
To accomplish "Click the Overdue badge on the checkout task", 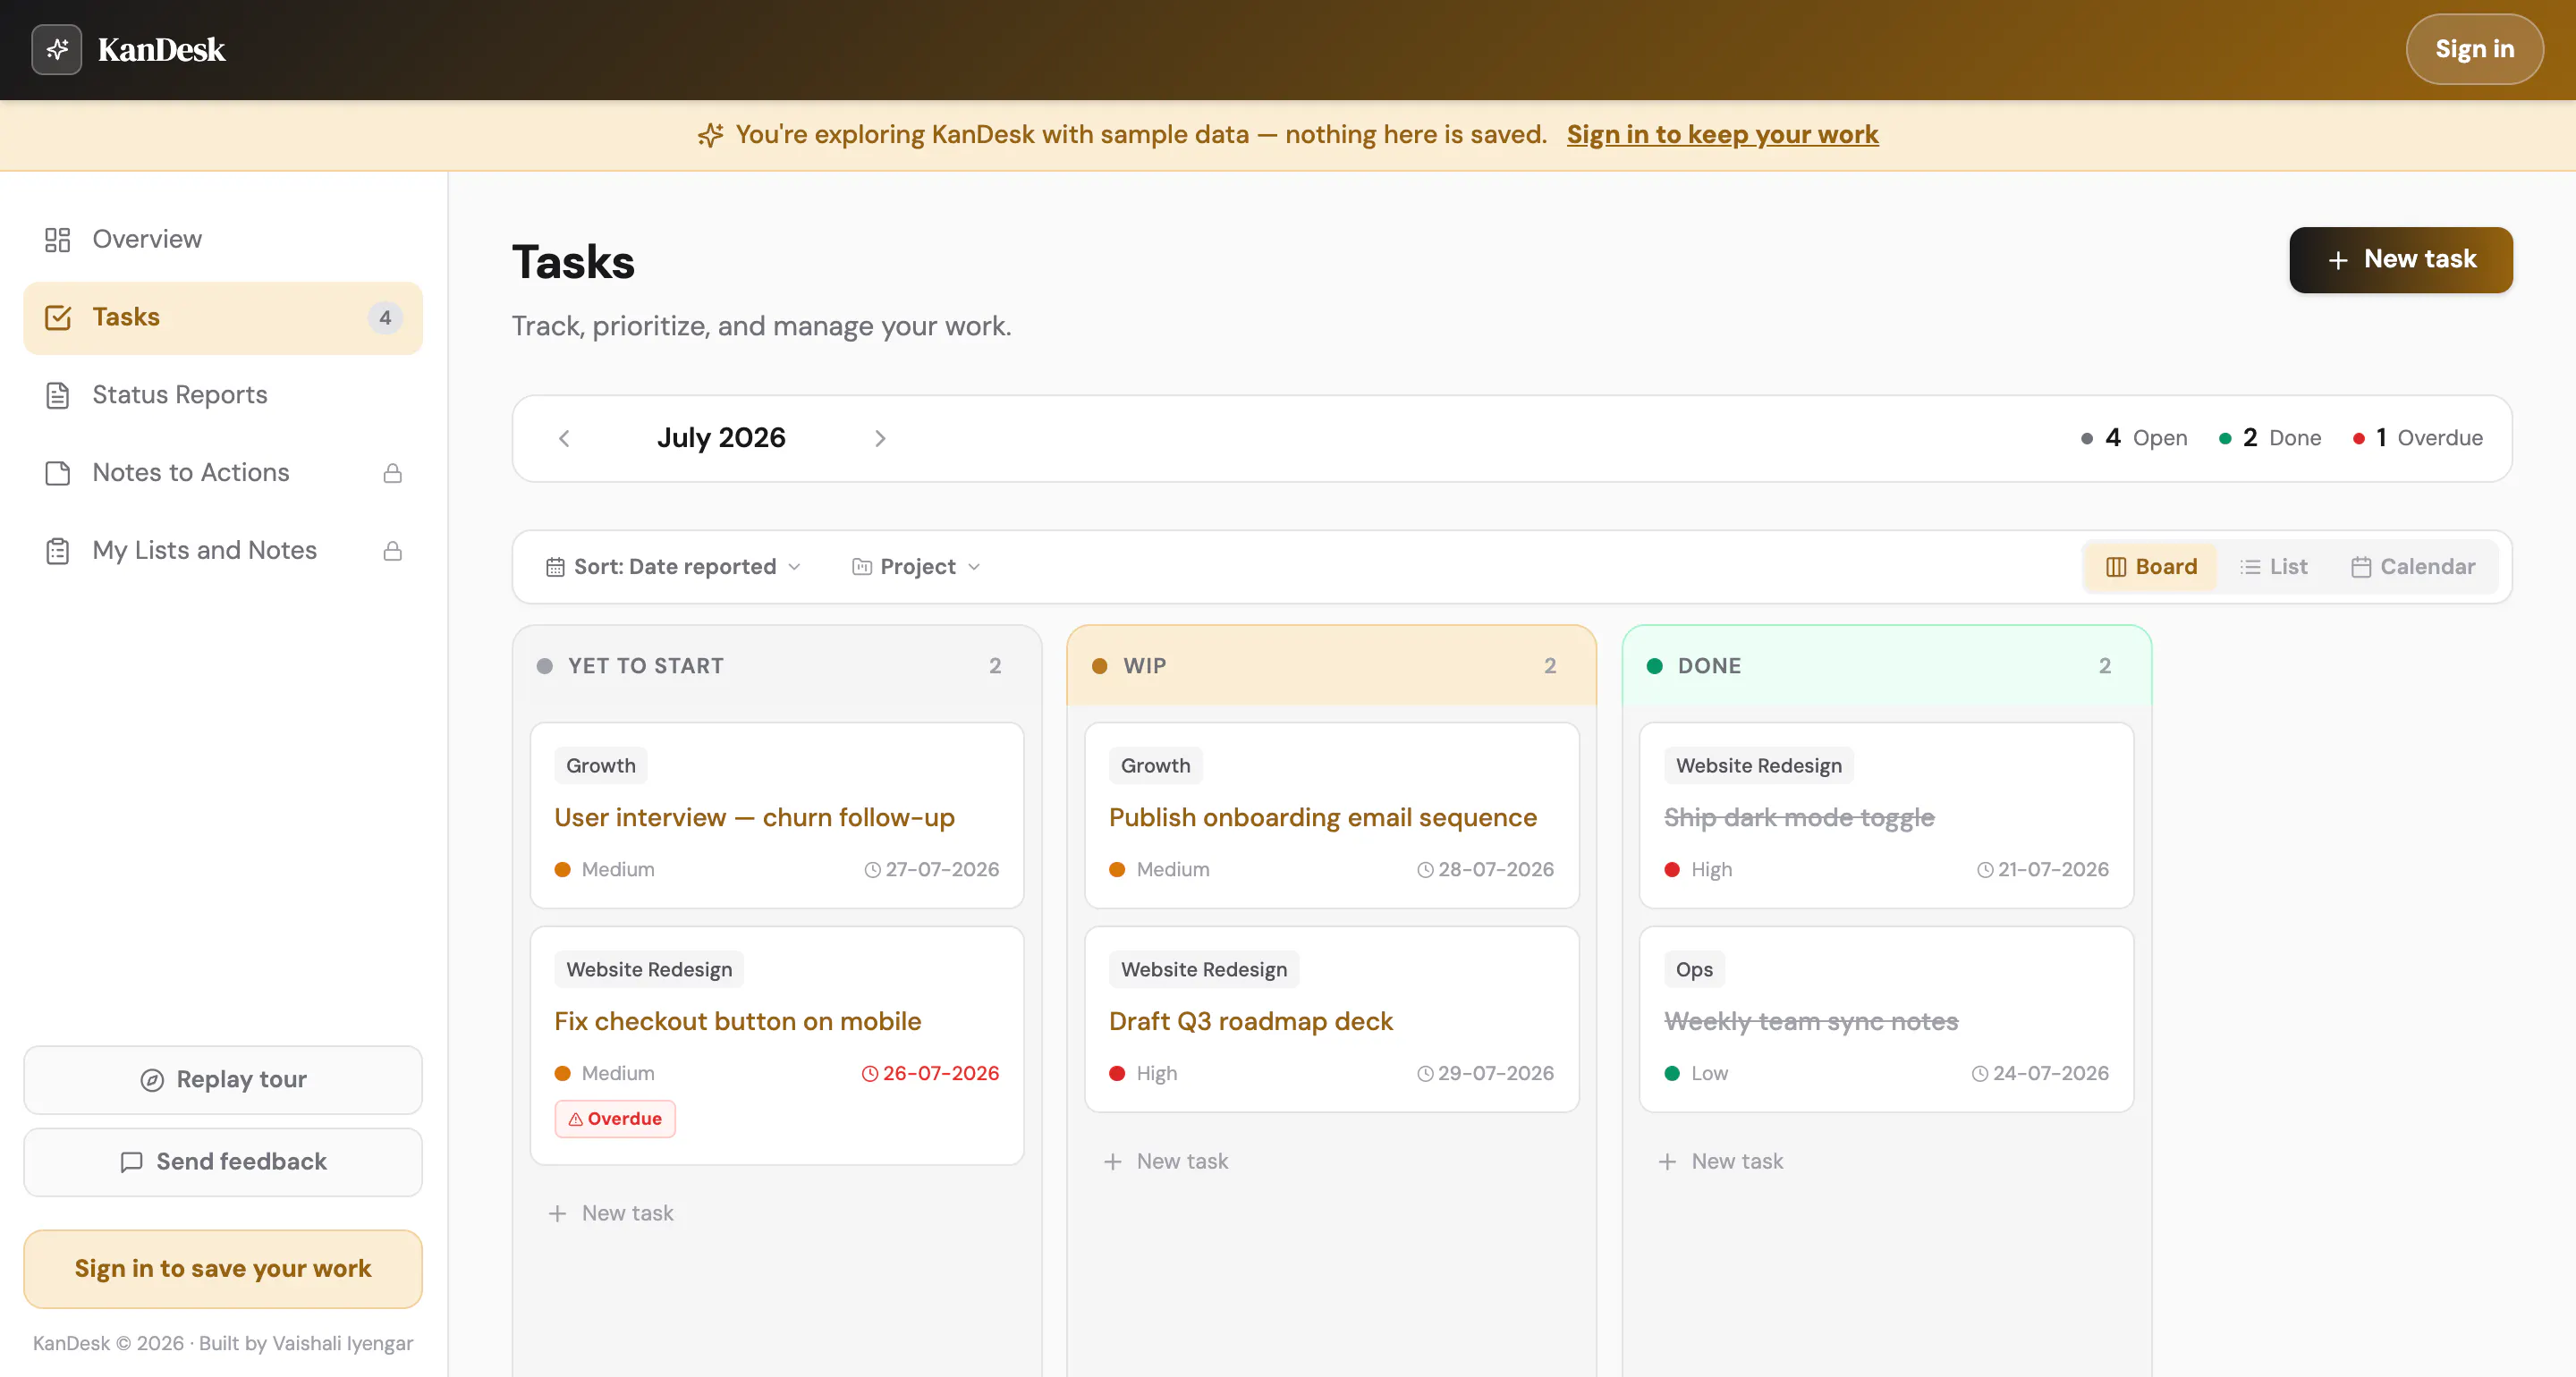I will pyautogui.click(x=615, y=1119).
